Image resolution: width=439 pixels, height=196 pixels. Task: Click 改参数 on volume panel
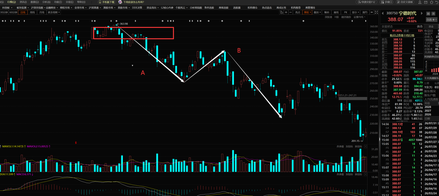coord(340,147)
